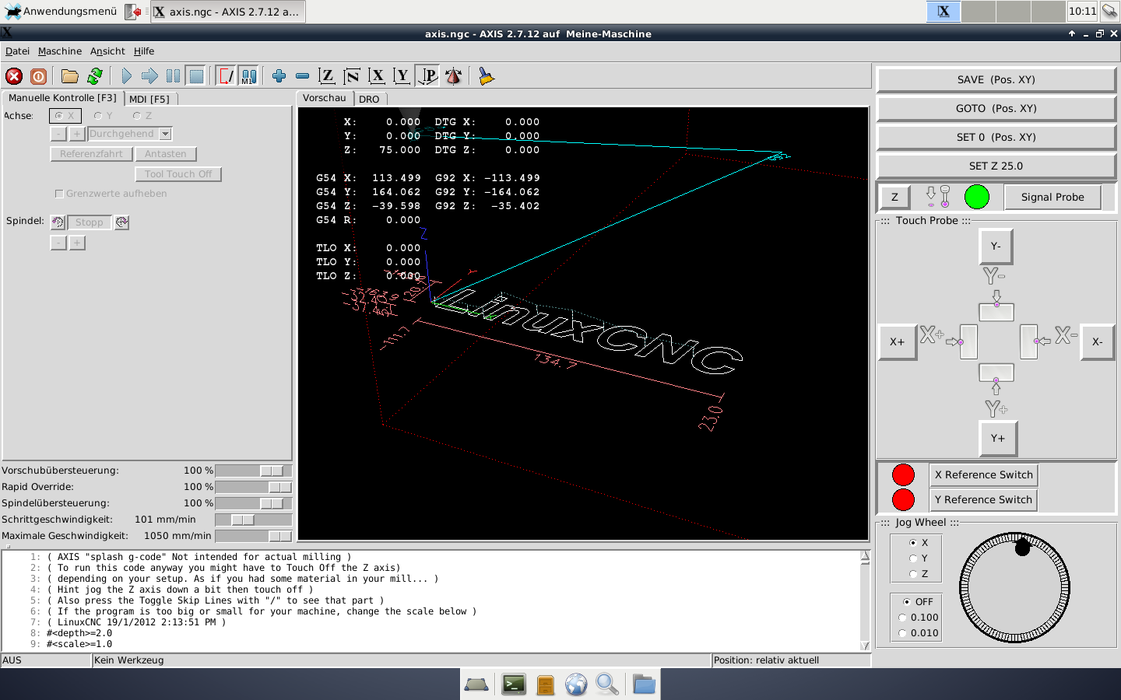
Task: Switch preview to rotated Z view
Action: (352, 76)
